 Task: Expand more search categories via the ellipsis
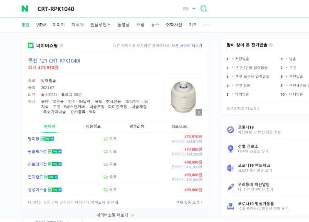pos(207,25)
